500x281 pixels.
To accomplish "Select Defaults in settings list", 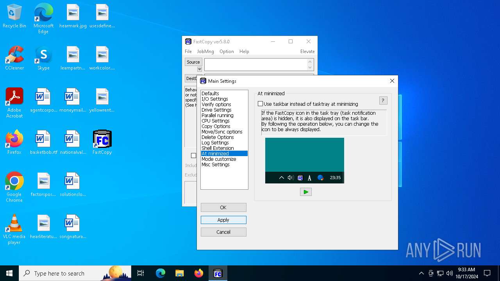I will [224, 93].
